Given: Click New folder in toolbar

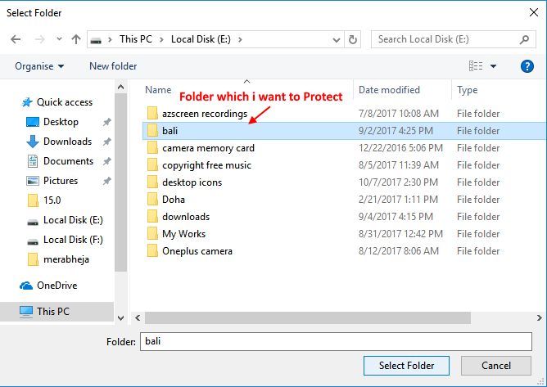Looking at the screenshot, I should coord(113,66).
